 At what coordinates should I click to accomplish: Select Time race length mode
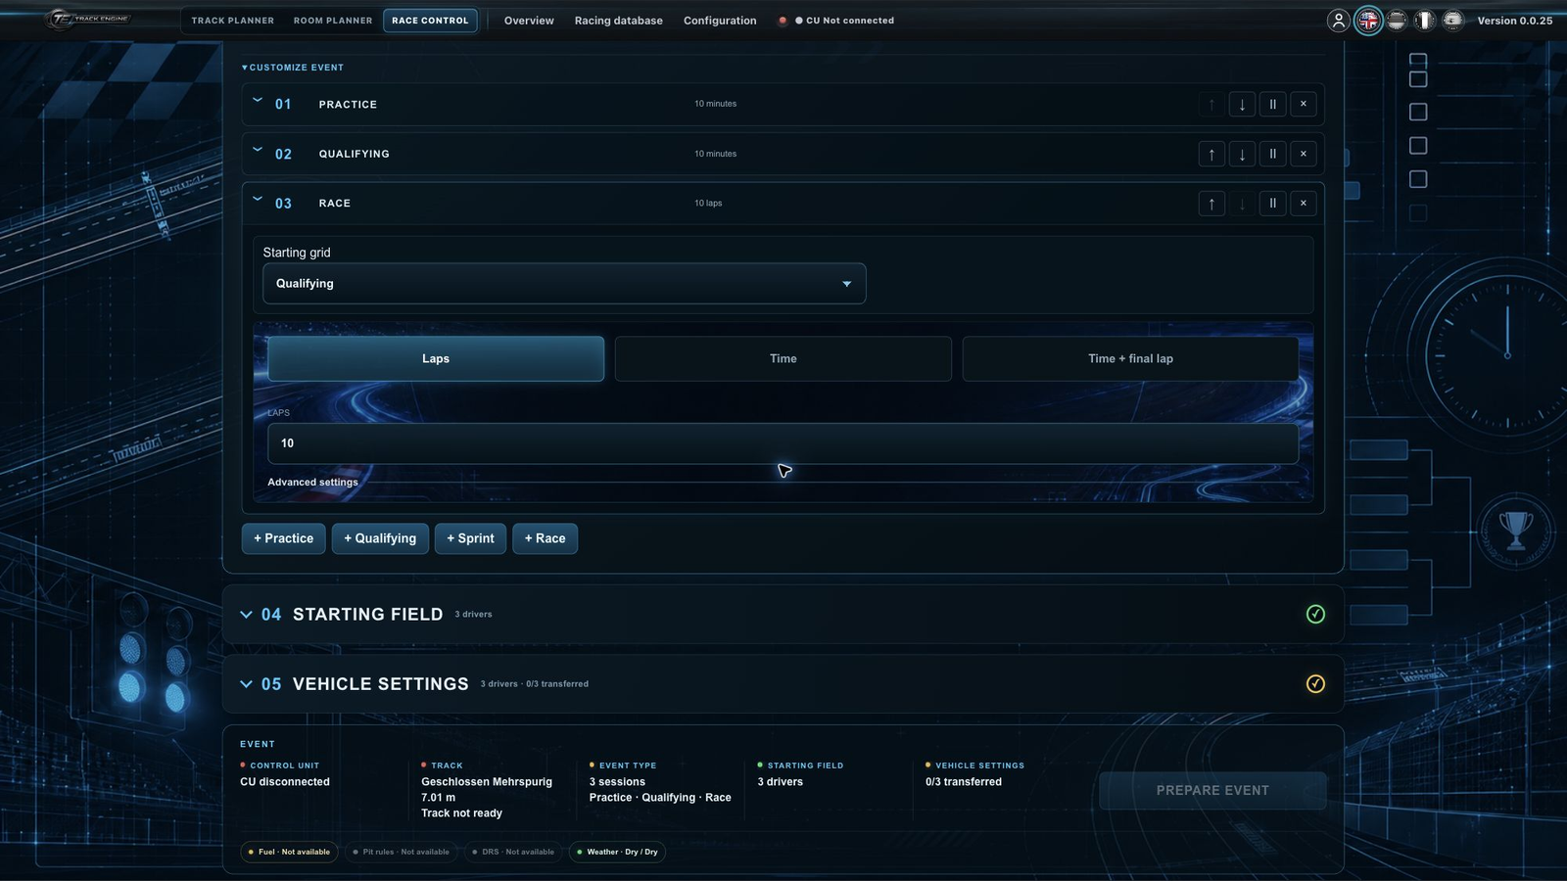[x=783, y=359]
